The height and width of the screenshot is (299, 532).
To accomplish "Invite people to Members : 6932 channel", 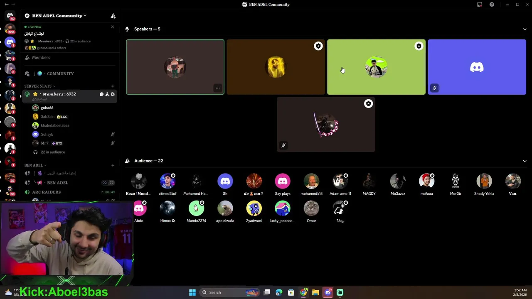I will click(x=107, y=94).
